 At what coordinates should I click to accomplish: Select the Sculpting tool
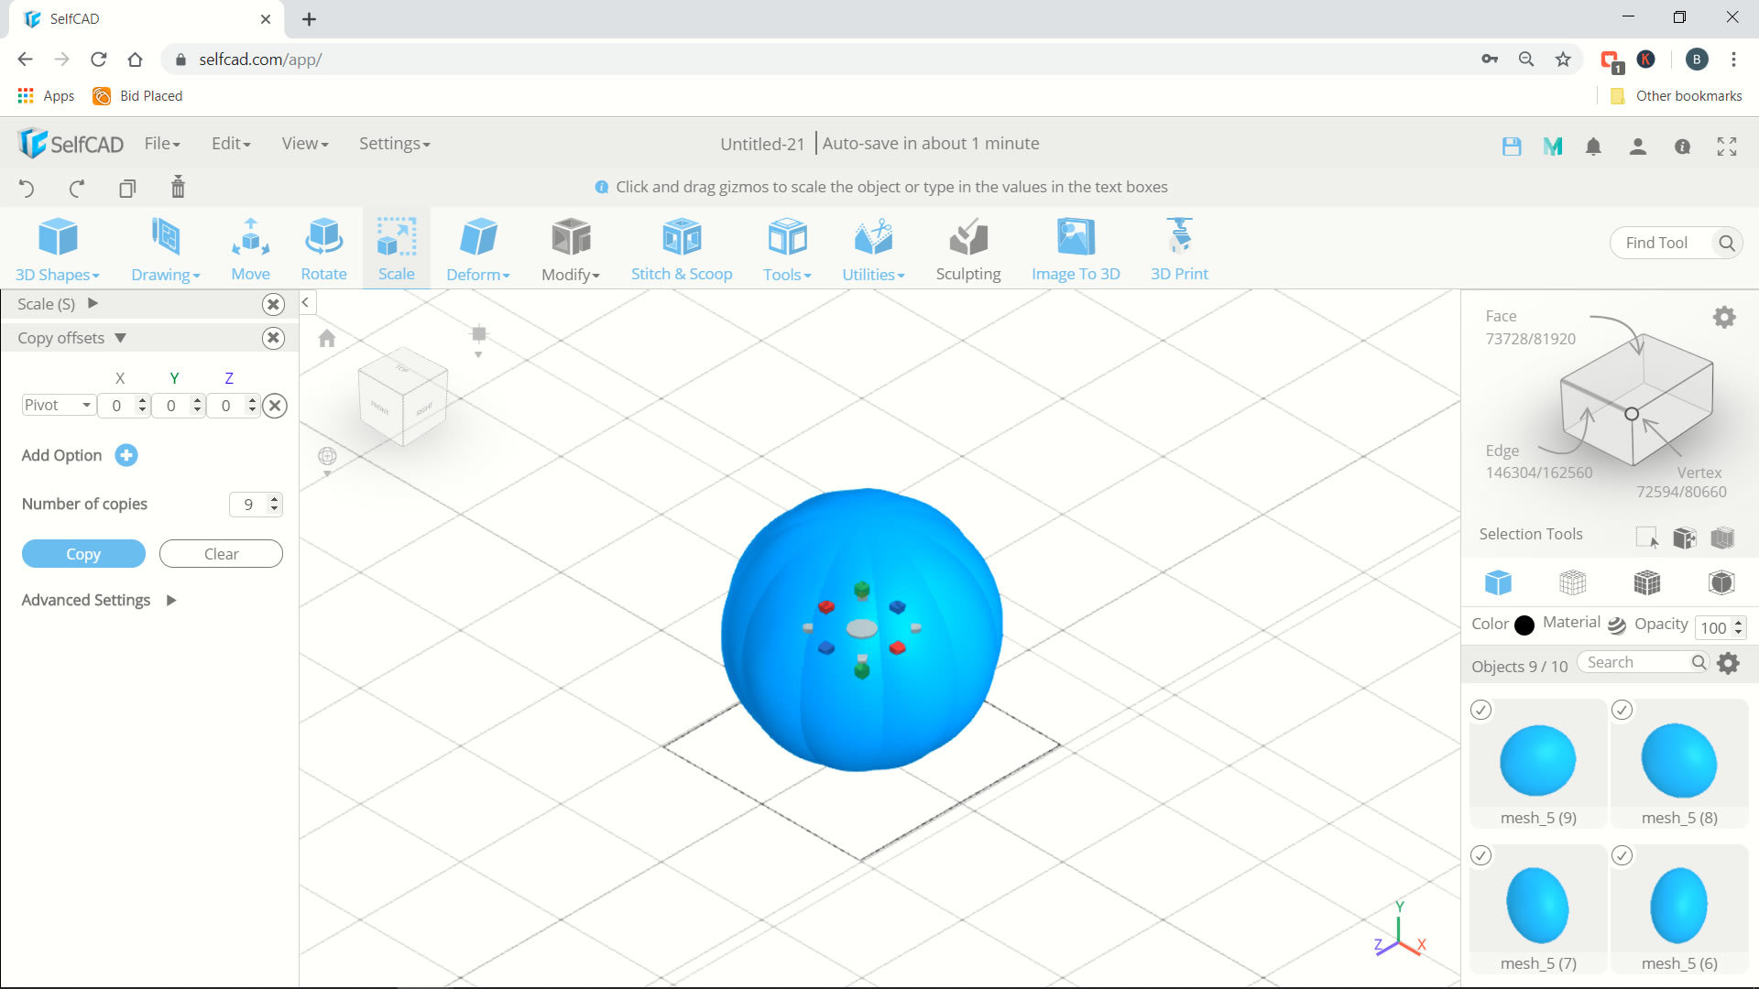click(968, 249)
